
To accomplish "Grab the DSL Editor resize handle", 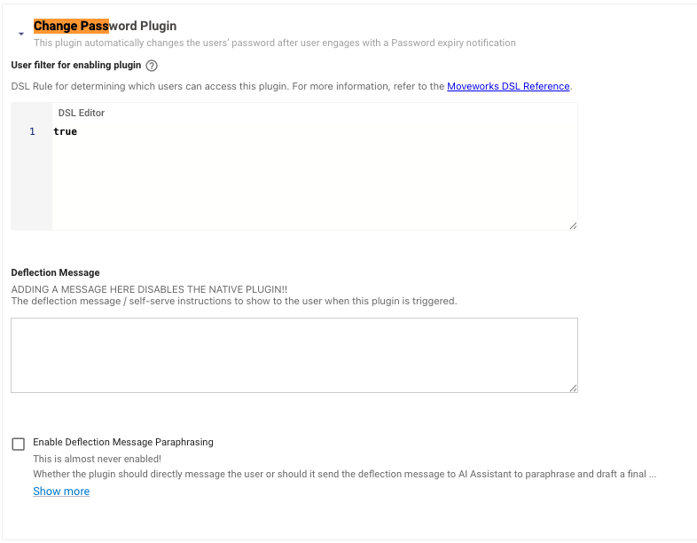I will coord(573,226).
